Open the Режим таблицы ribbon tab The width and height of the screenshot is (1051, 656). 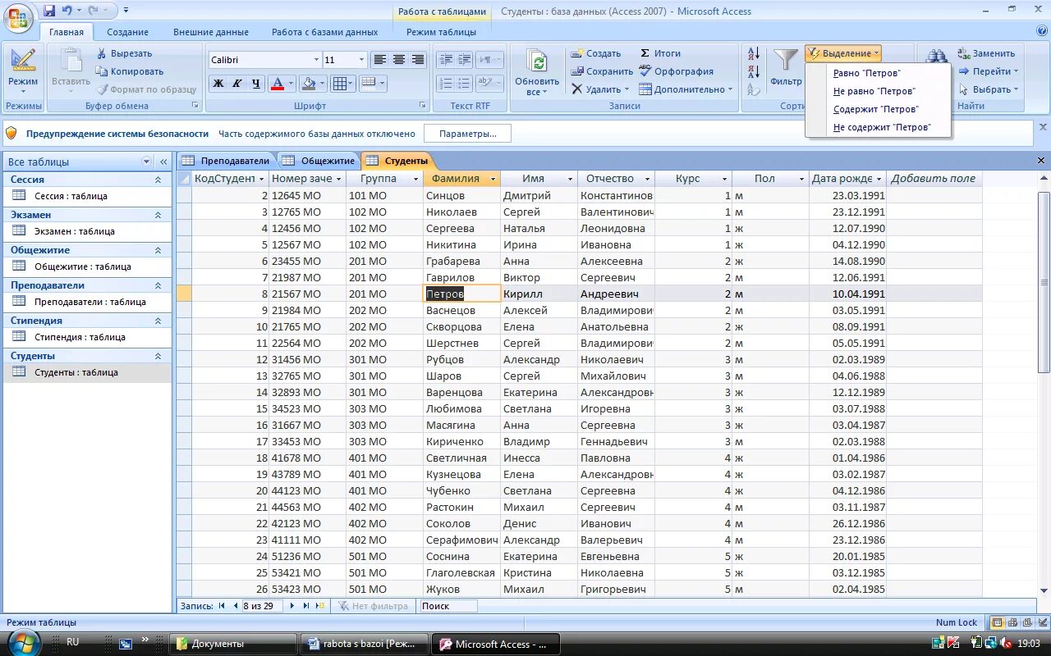click(441, 32)
